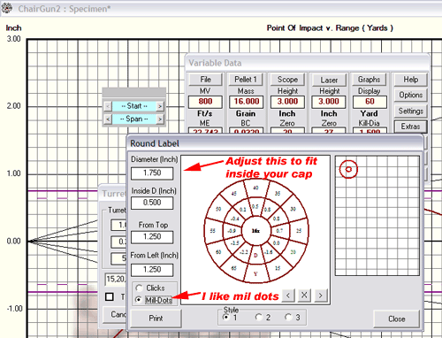Click the Diameter (Inch) input field
Screen dimensions: 442x338
(x=152, y=173)
